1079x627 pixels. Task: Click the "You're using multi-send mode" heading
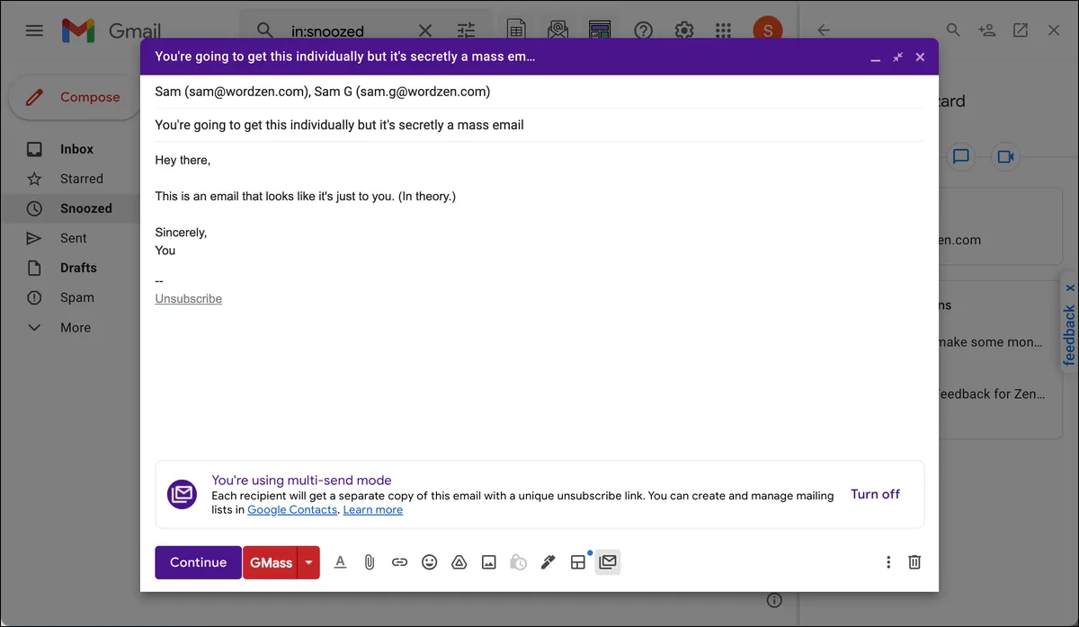point(301,481)
